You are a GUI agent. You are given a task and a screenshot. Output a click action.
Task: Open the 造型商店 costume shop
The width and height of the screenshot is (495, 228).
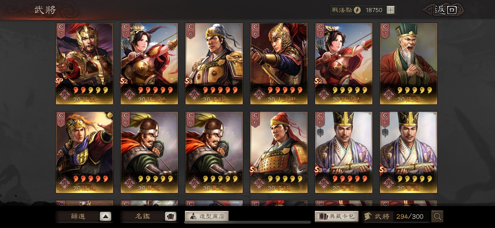(x=207, y=216)
